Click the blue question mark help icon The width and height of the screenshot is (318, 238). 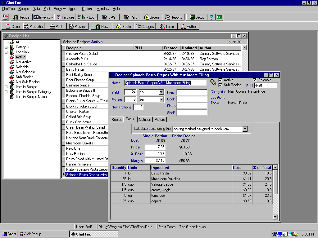(x=211, y=17)
